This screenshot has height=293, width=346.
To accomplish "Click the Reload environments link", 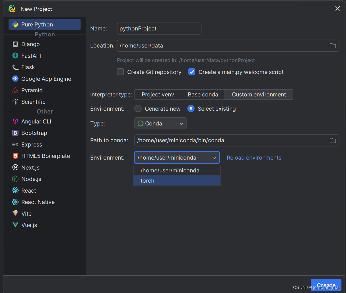I will 254,157.
